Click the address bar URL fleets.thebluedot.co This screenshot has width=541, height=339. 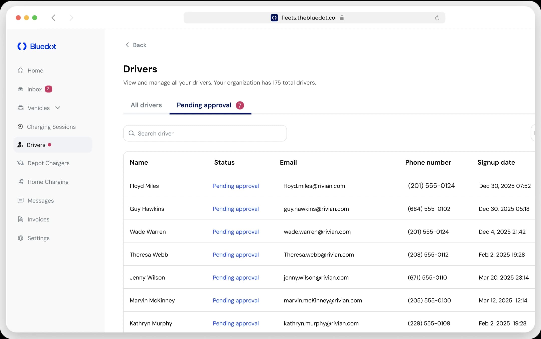click(x=308, y=18)
